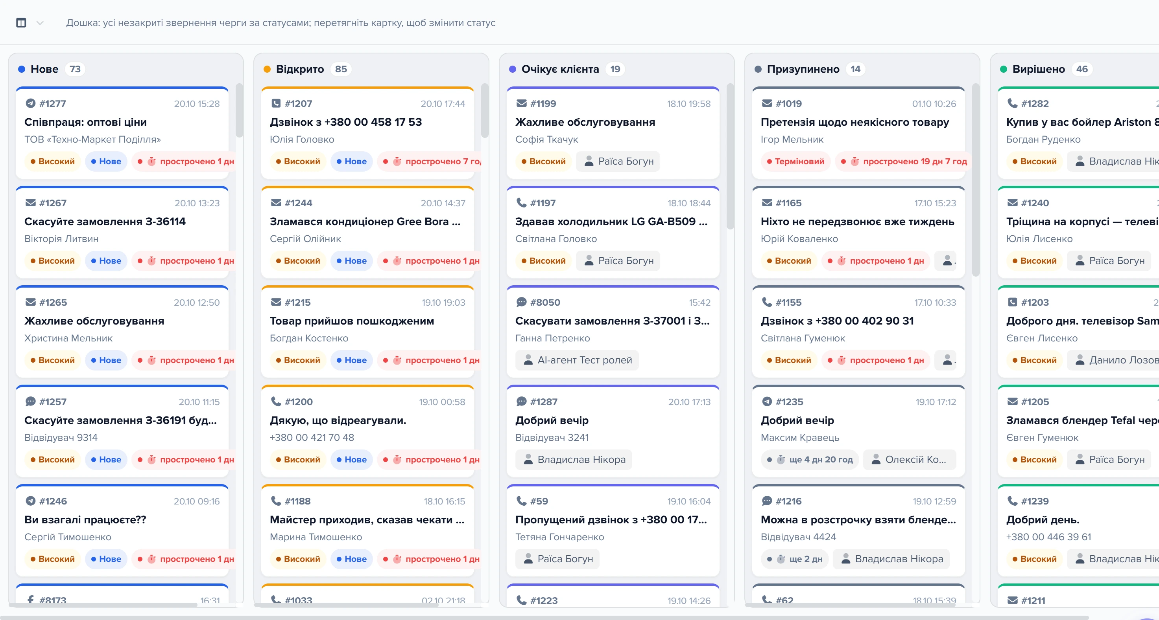This screenshot has width=1159, height=620.
Task: Click email icon on ticket #1019
Action: [x=767, y=103]
